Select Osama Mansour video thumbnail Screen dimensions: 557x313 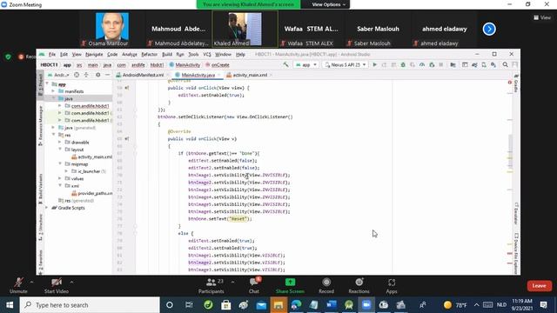(x=112, y=29)
